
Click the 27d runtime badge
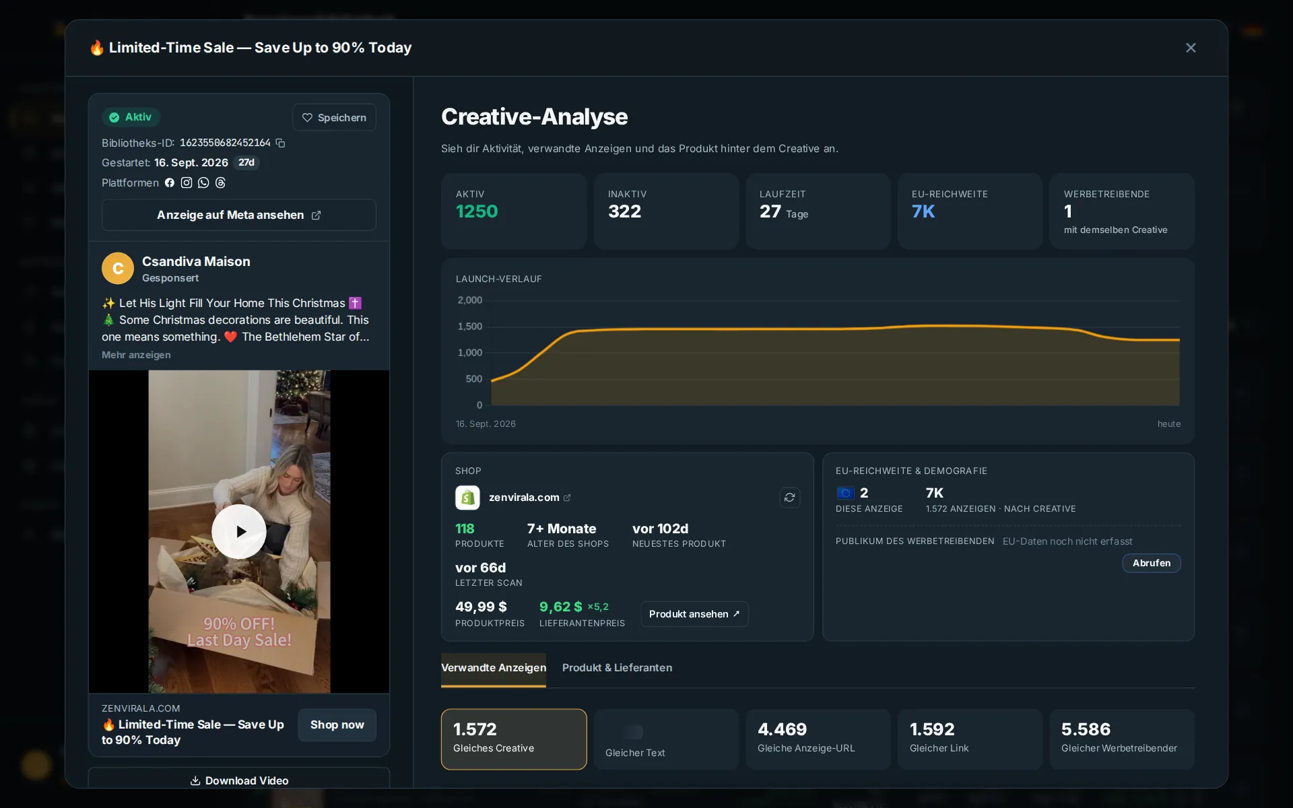click(x=246, y=162)
